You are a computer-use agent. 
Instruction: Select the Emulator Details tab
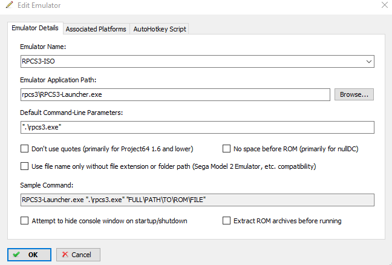click(x=35, y=28)
